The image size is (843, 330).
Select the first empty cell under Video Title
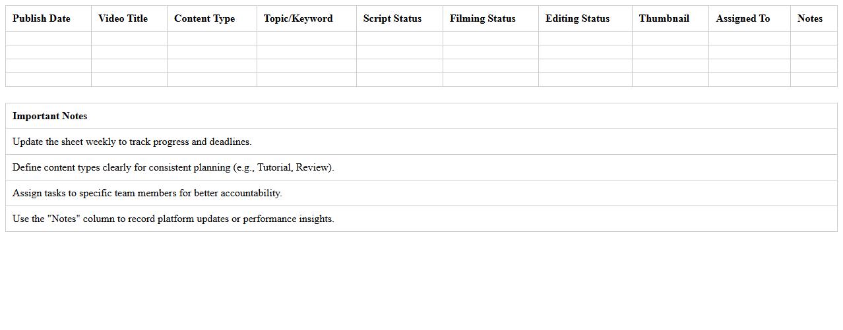pyautogui.click(x=129, y=38)
